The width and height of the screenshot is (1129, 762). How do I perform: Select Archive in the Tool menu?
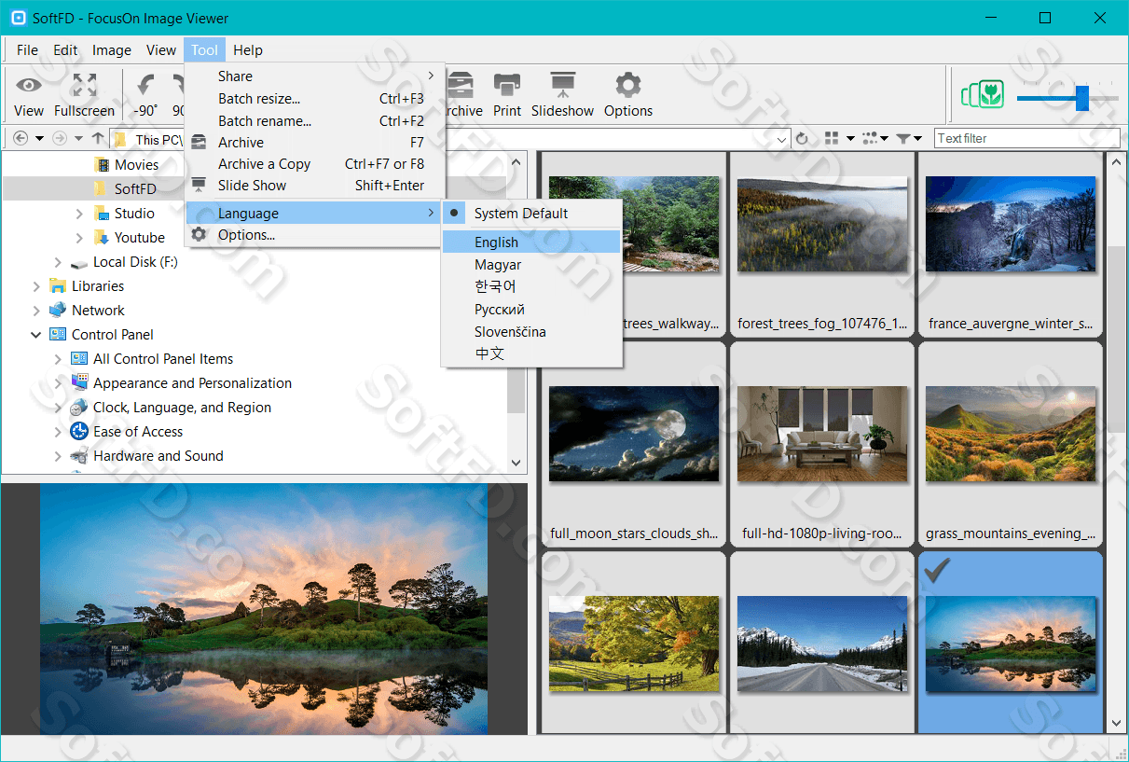coord(315,143)
